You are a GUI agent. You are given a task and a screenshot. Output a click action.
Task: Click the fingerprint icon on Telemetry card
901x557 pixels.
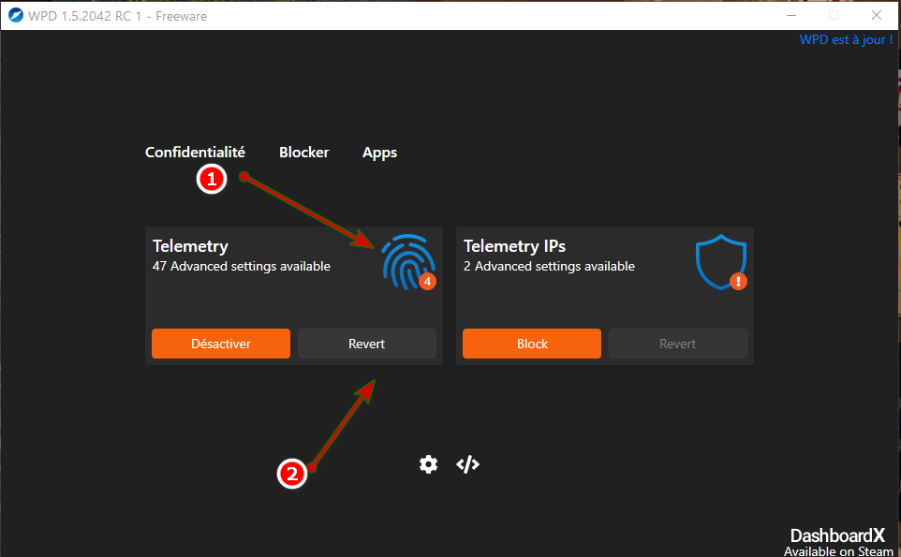(406, 260)
